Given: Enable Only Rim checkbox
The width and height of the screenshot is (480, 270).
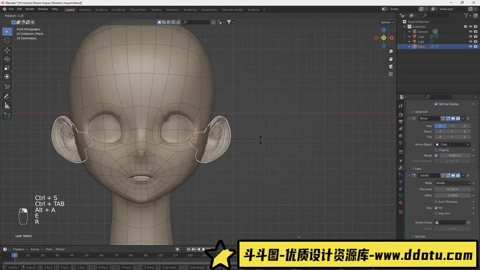Looking at the screenshot, I should pyautogui.click(x=436, y=213).
